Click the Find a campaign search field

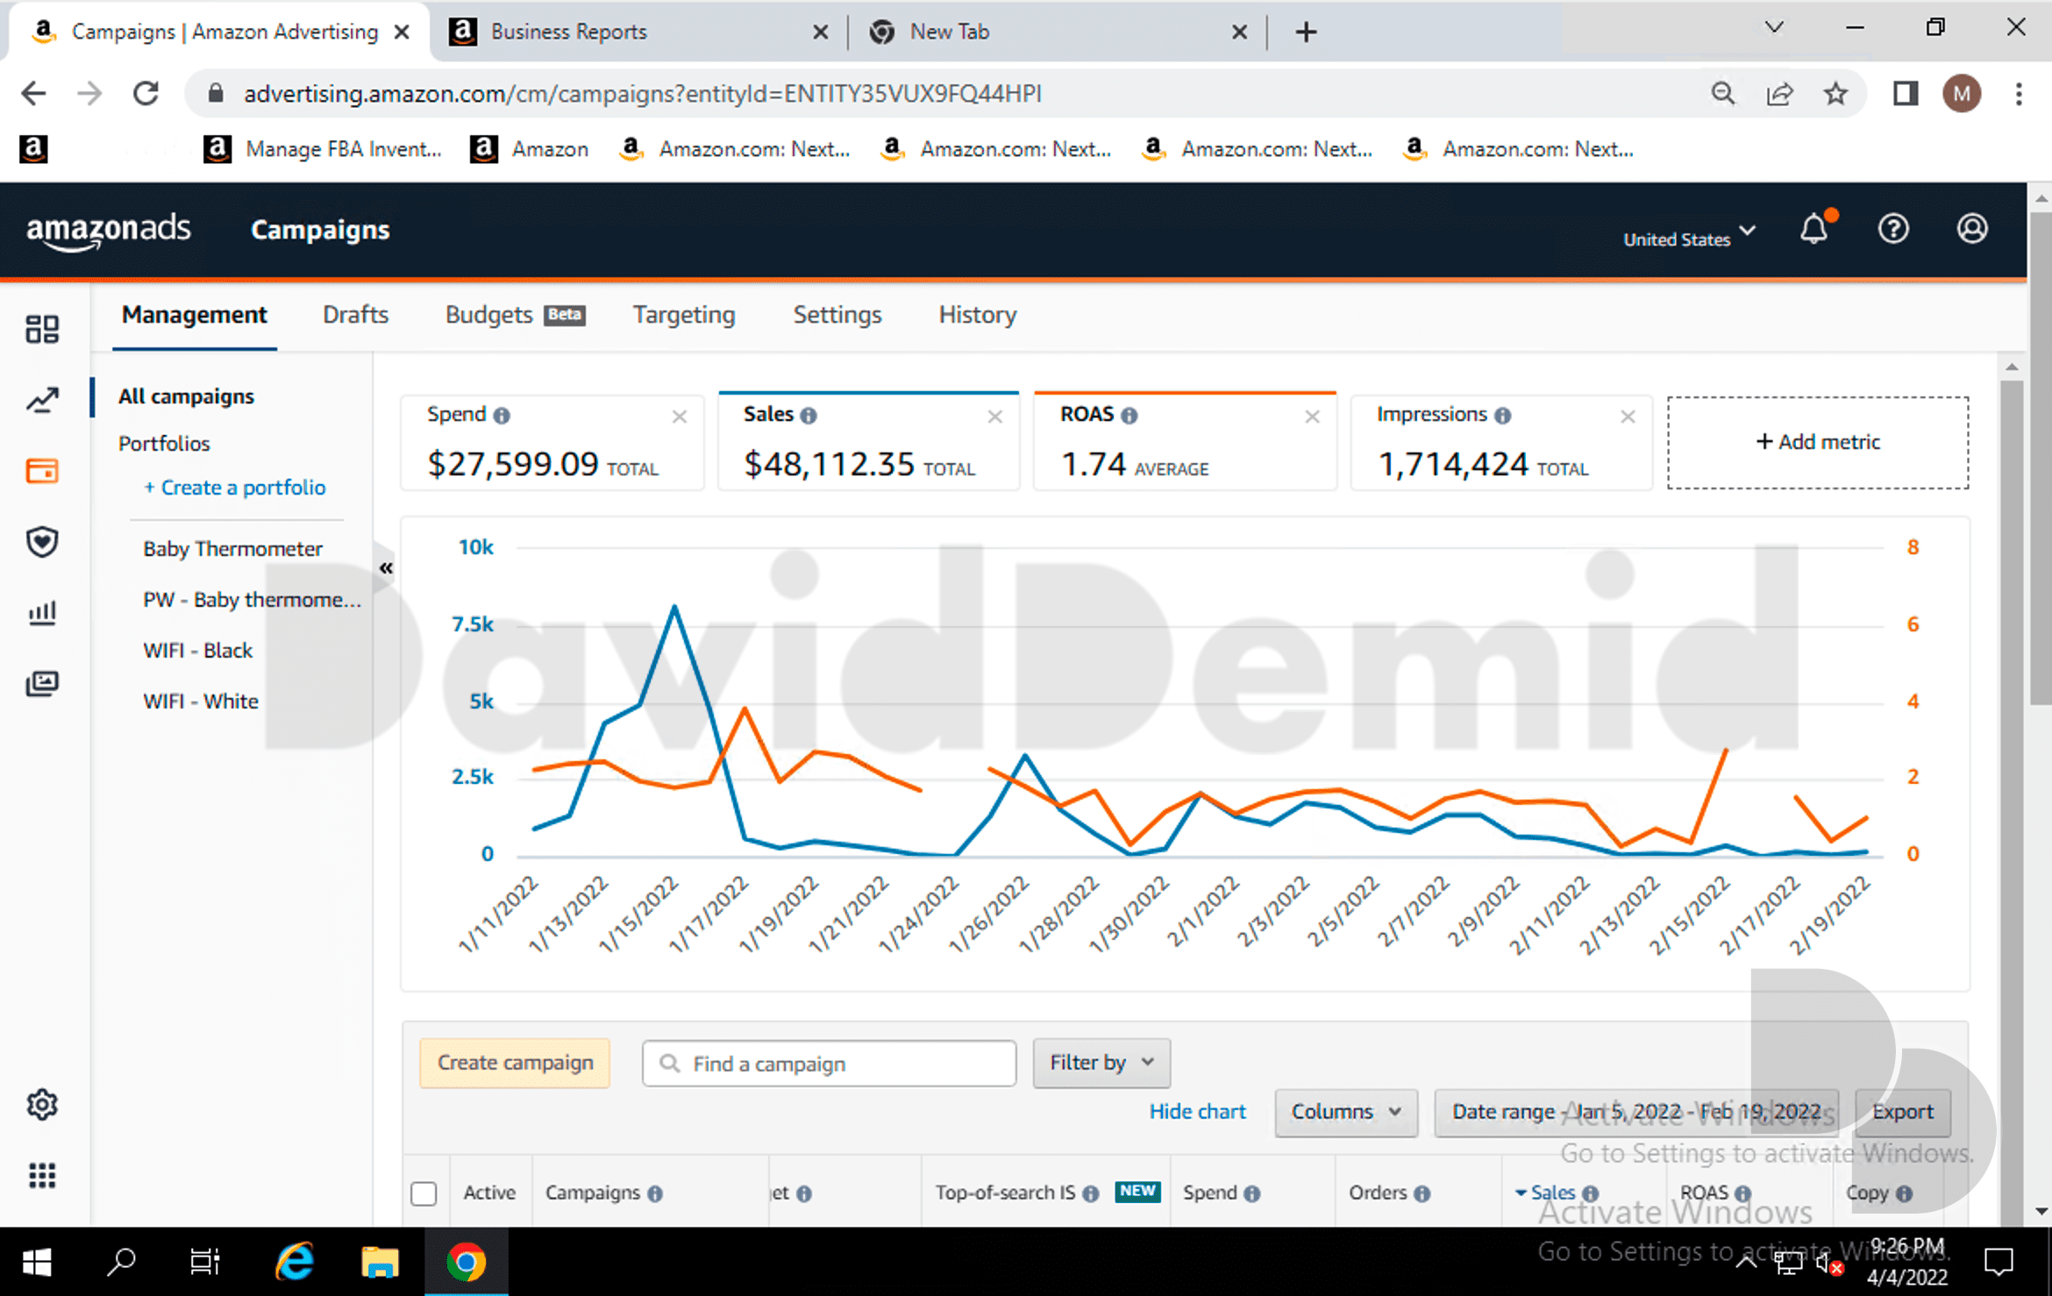(829, 1064)
